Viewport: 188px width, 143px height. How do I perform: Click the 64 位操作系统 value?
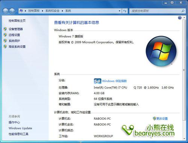coord(103,99)
